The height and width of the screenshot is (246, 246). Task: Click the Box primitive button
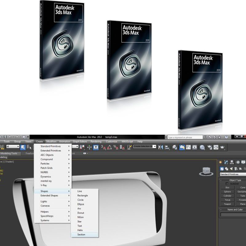(x=227, y=188)
